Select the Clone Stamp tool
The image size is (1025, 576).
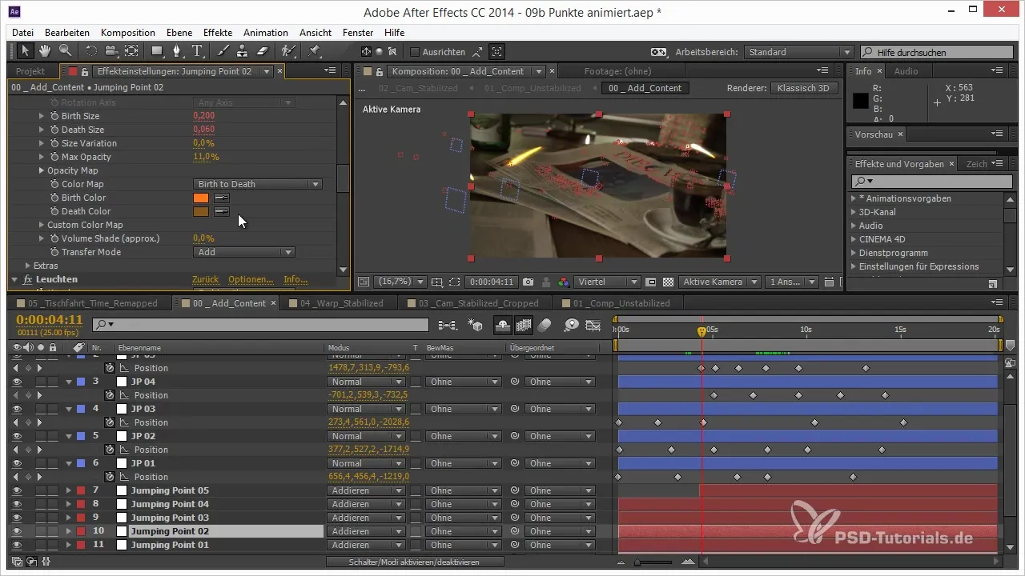click(241, 51)
